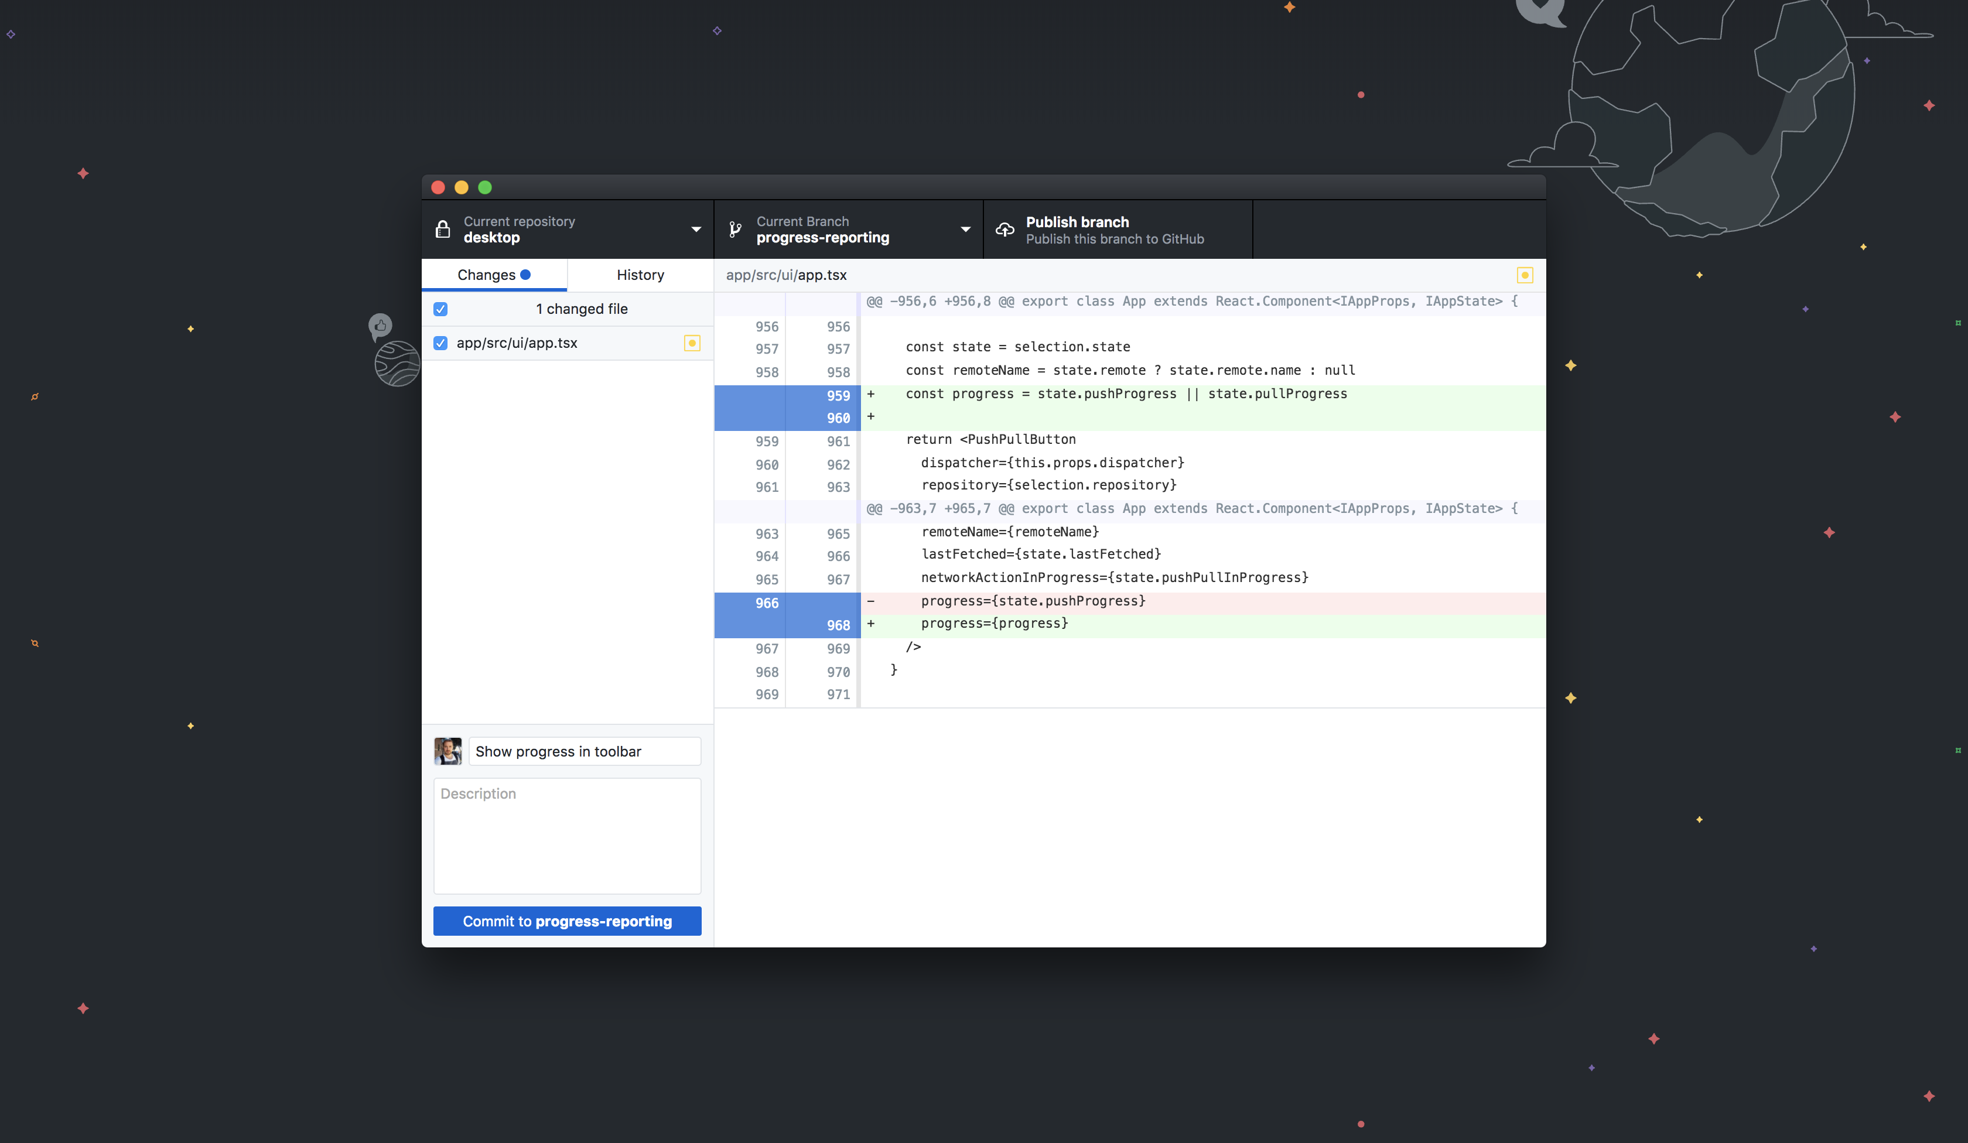Click added line 'const progress = state.pushProgress'

(1126, 393)
